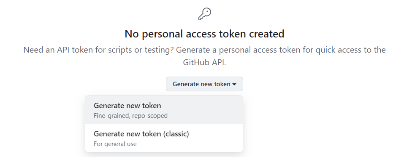This screenshot has width=404, height=157.
Task: Pick the general use token menu entry
Action: [x=164, y=138]
